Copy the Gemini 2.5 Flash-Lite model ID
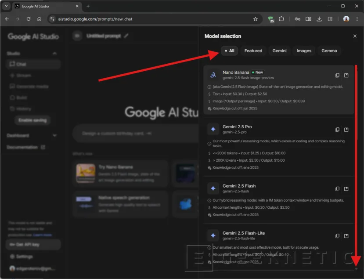The height and width of the screenshot is (279, 364). pos(337,236)
